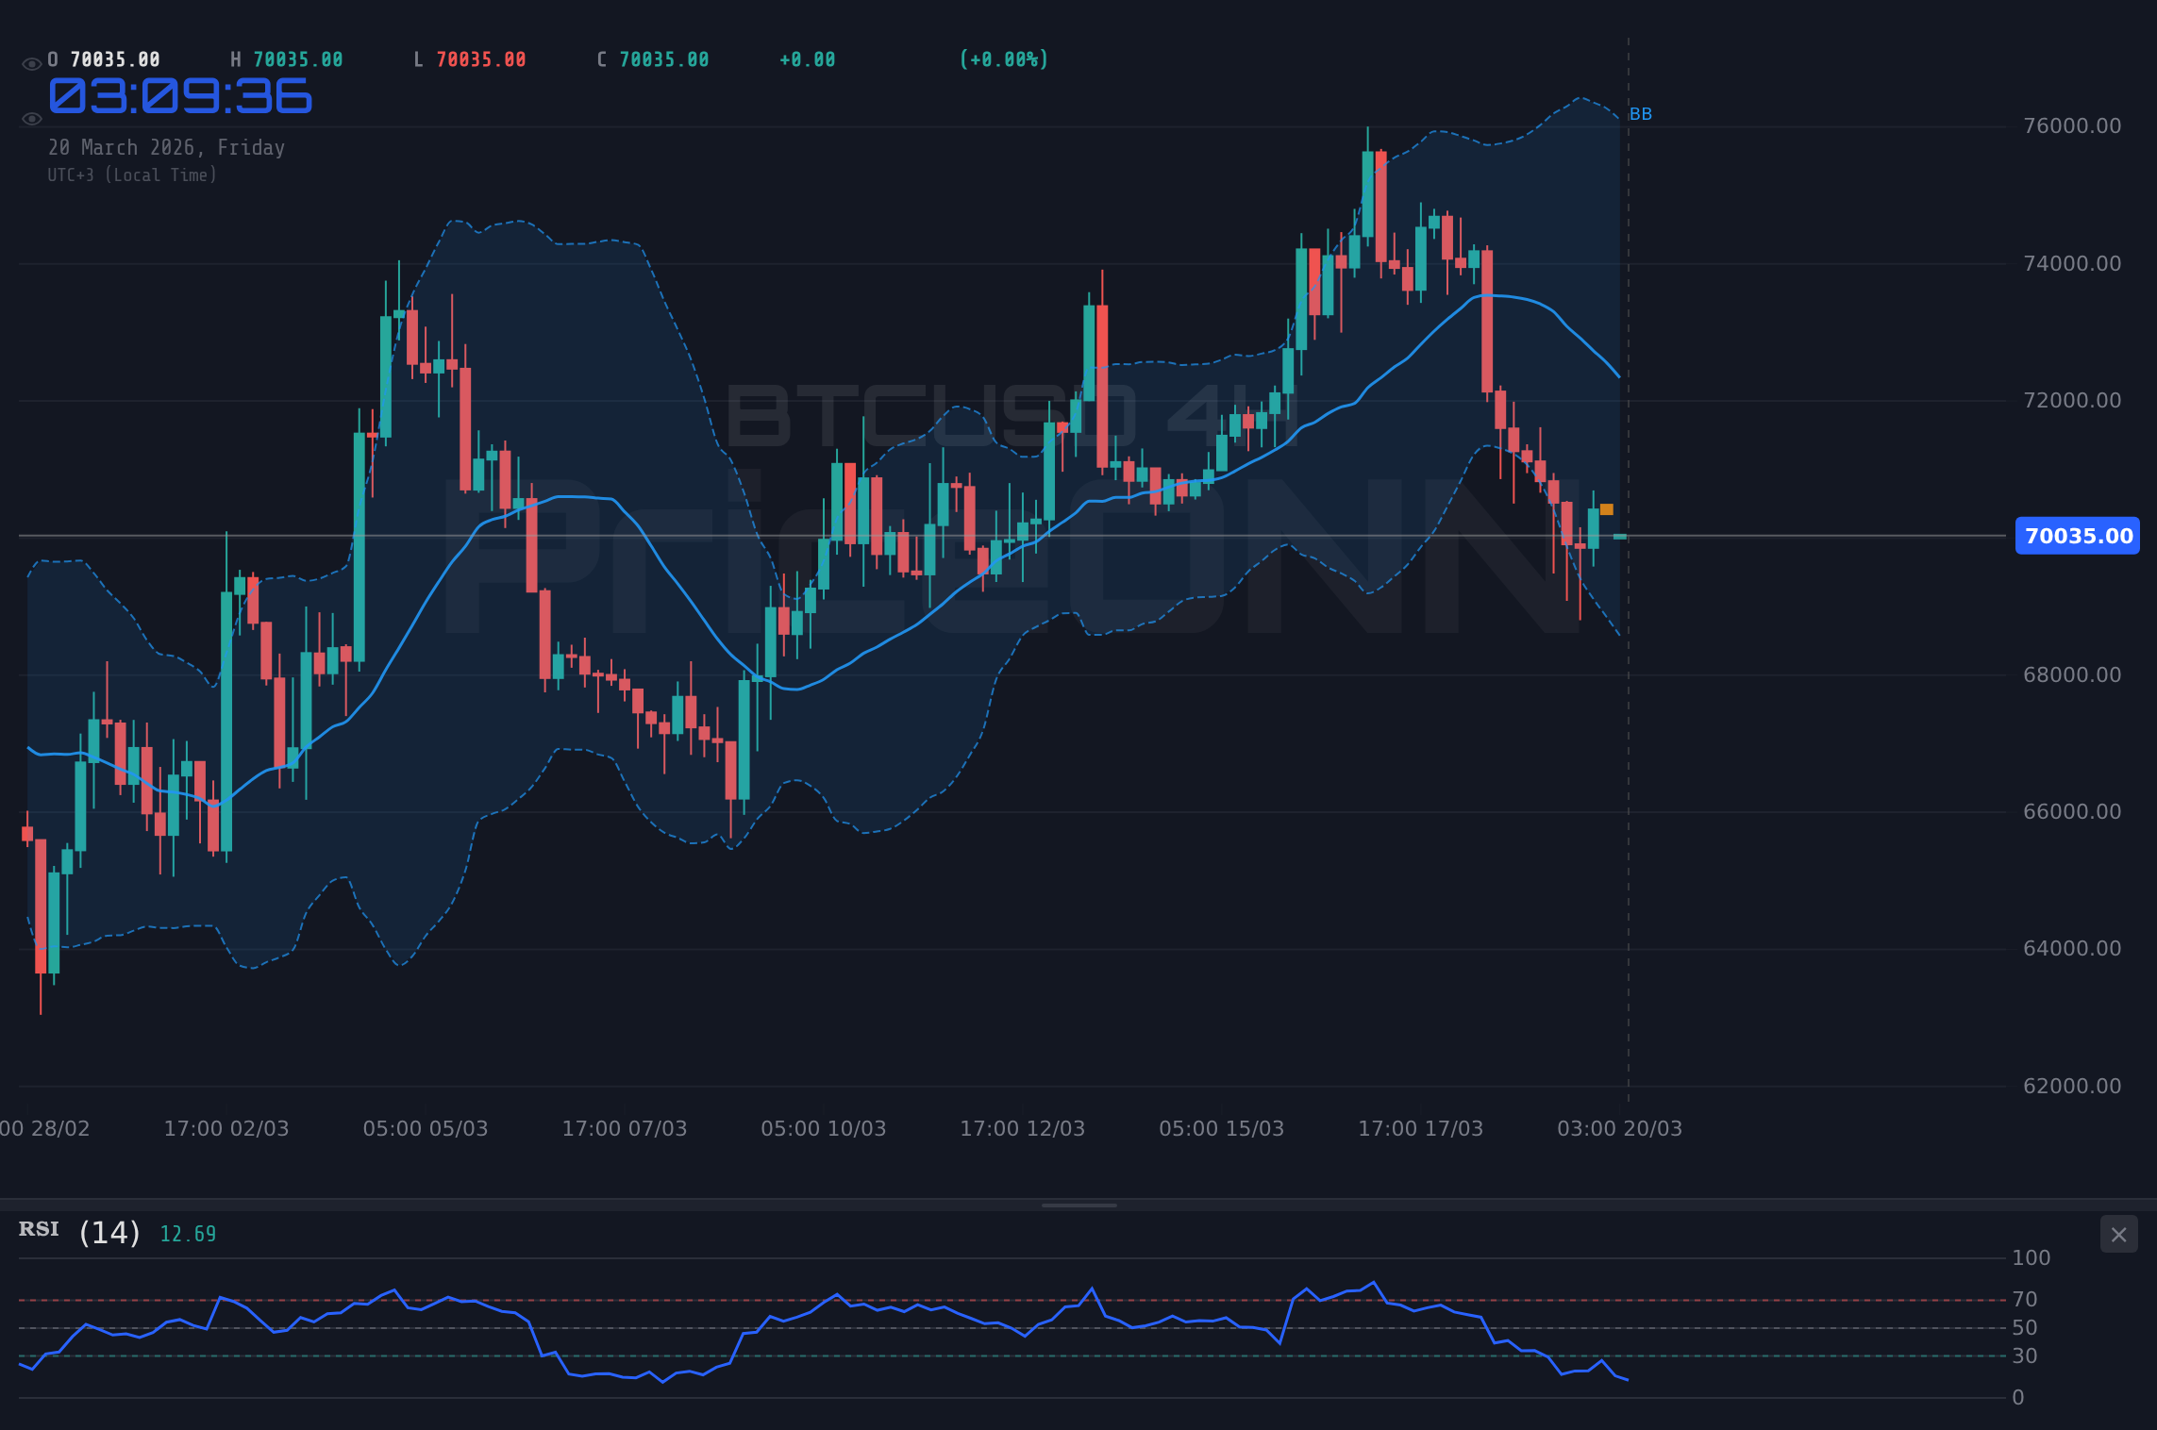
Task: Click the UTC+3 (Local Time) timezone label
Action: point(132,175)
